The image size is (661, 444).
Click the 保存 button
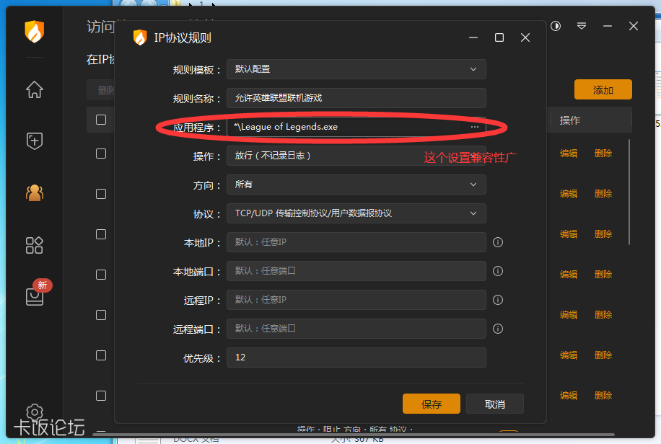[x=431, y=404]
